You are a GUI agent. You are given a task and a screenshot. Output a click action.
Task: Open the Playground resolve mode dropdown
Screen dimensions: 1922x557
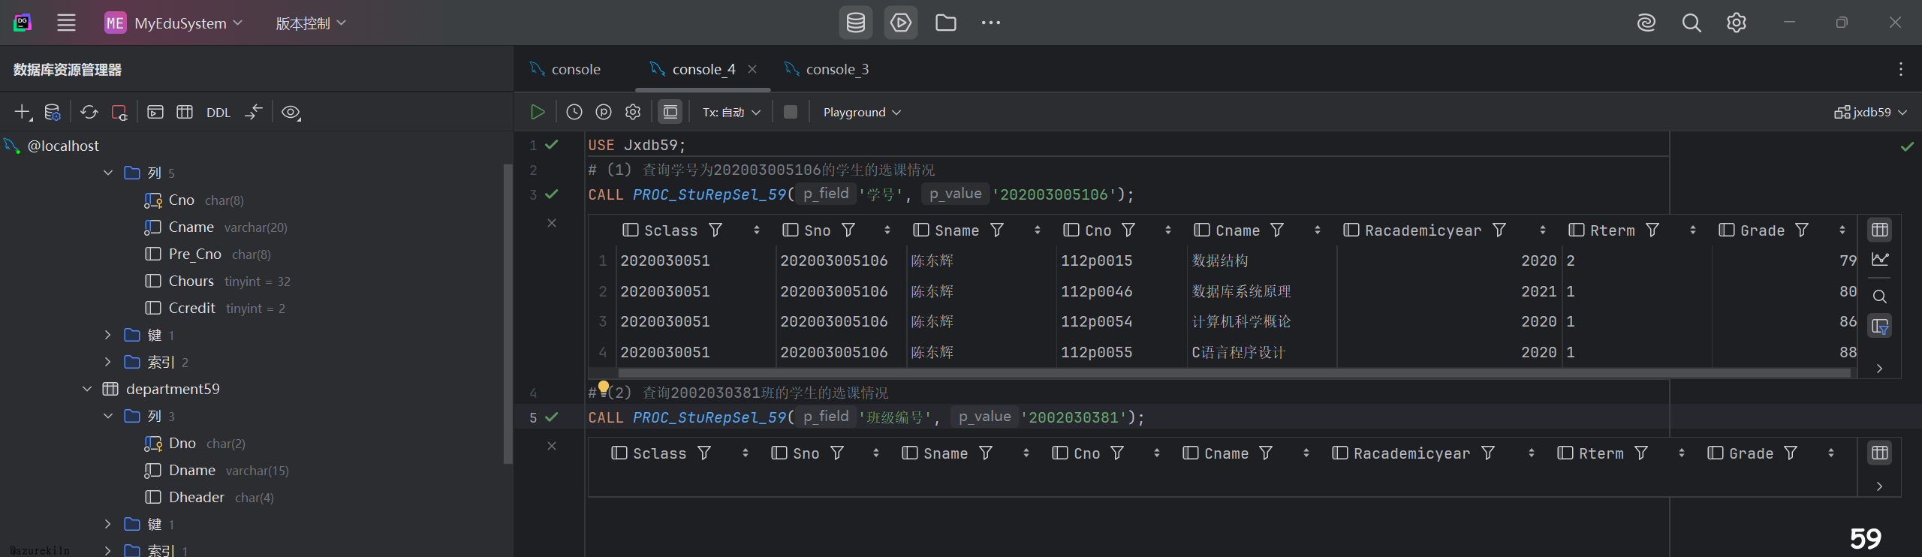(x=861, y=112)
